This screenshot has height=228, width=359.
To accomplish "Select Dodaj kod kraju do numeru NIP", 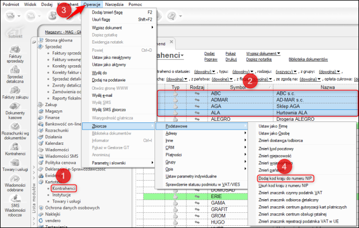I will 285,178.
